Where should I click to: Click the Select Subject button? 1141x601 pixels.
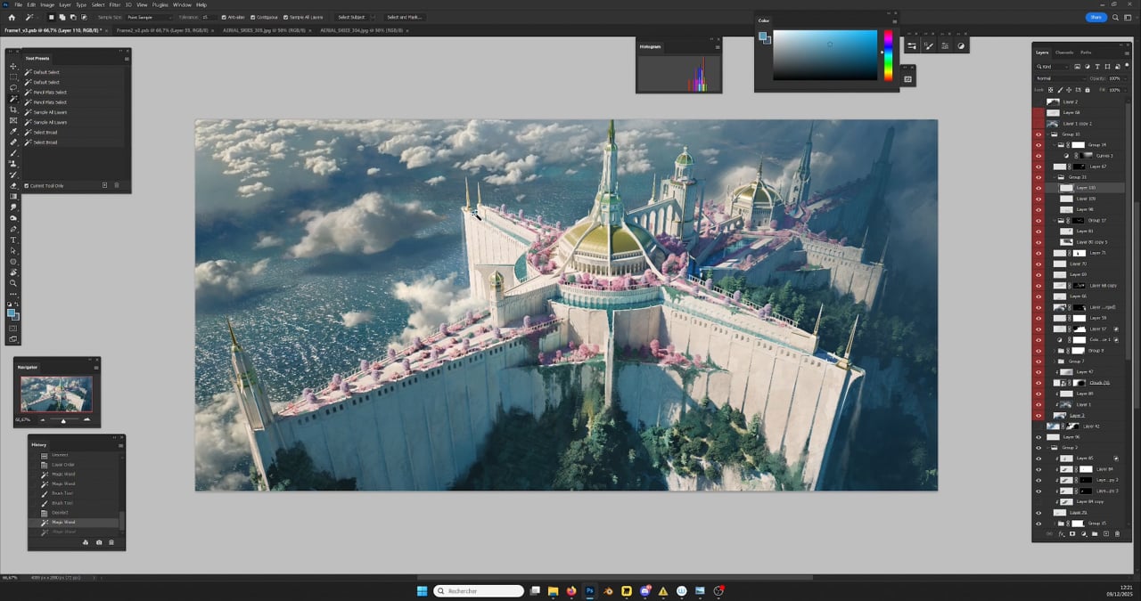tap(352, 17)
